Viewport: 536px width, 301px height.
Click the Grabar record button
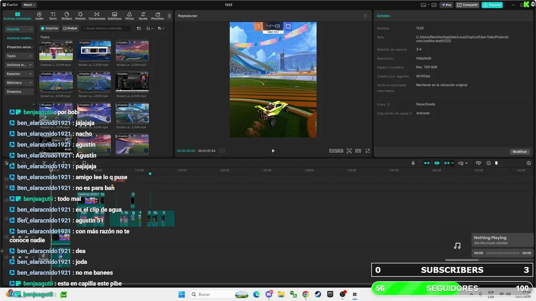(70, 28)
